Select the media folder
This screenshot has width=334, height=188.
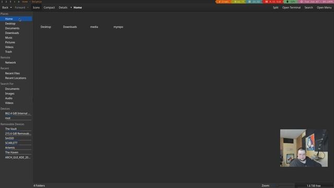tap(94, 27)
